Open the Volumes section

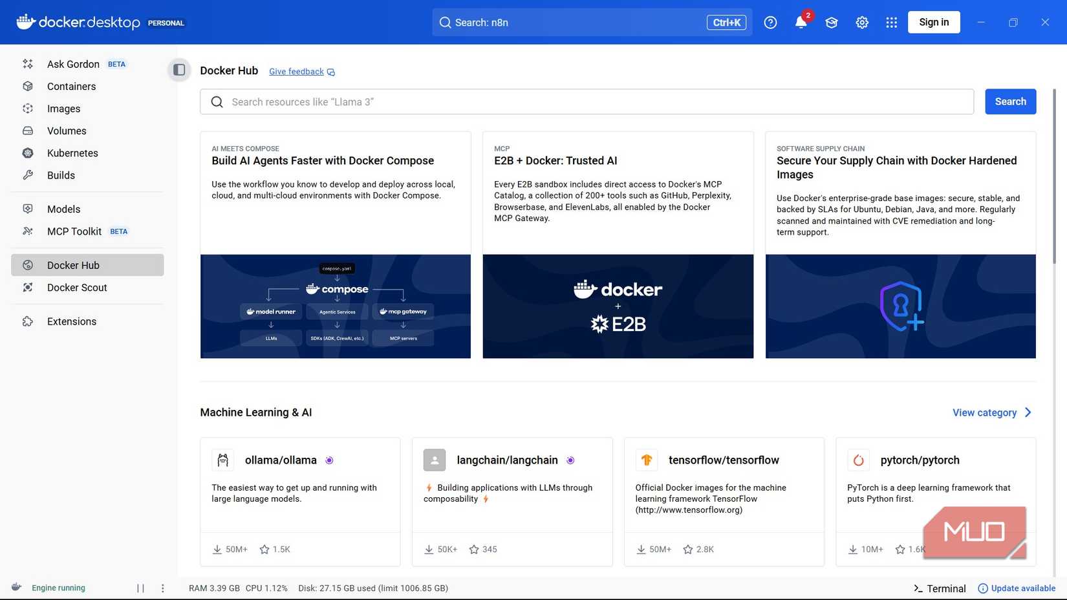click(67, 131)
